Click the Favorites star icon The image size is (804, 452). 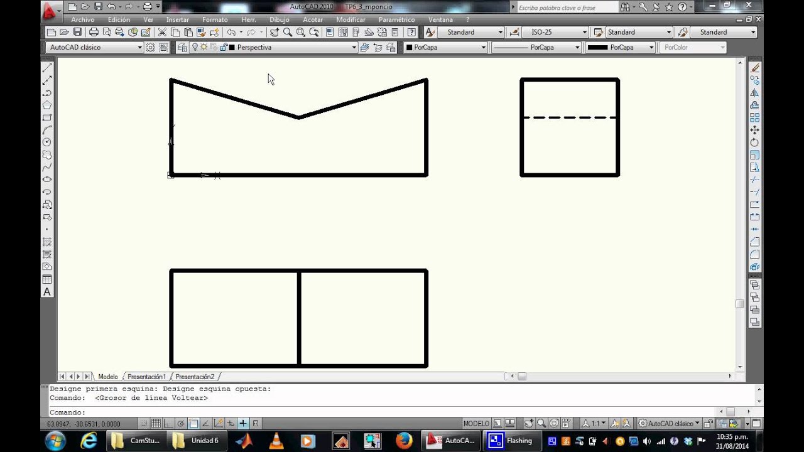669,7
